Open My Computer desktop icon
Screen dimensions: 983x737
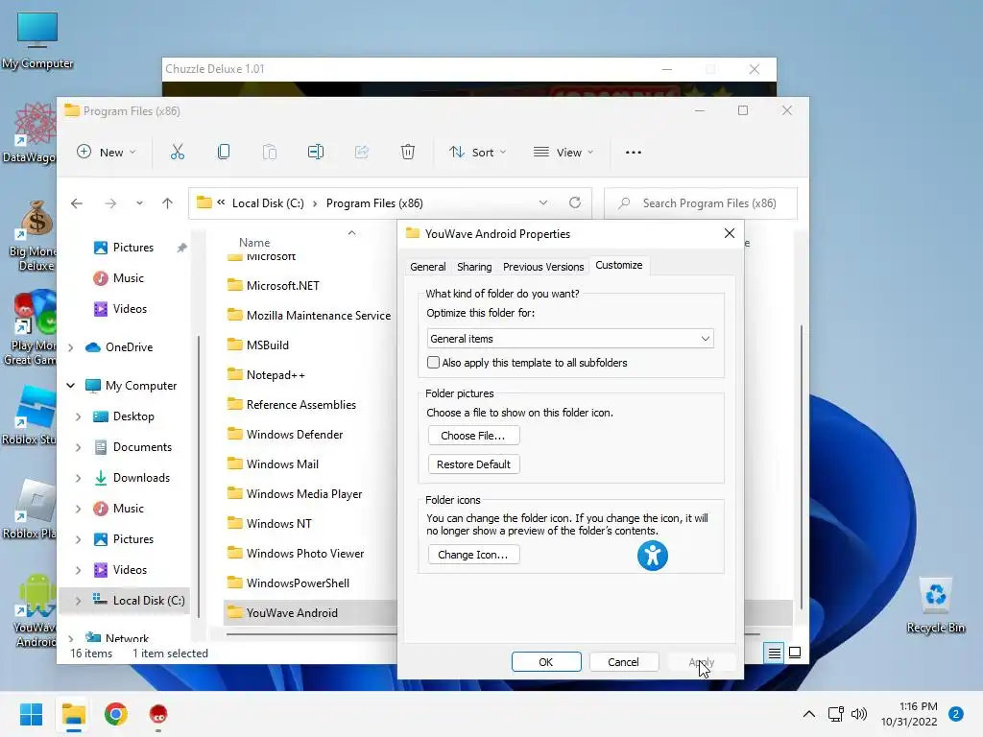click(37, 39)
